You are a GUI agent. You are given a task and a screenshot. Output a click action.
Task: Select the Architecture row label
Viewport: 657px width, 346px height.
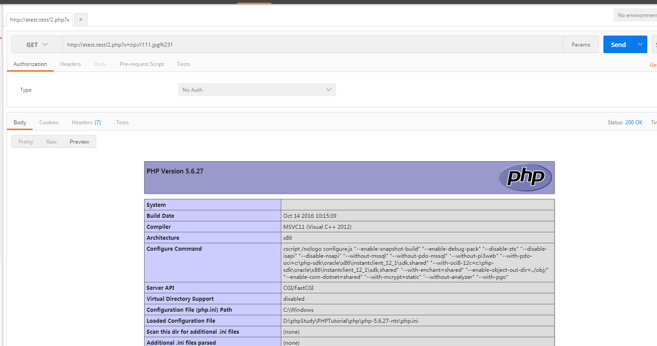[x=163, y=238]
